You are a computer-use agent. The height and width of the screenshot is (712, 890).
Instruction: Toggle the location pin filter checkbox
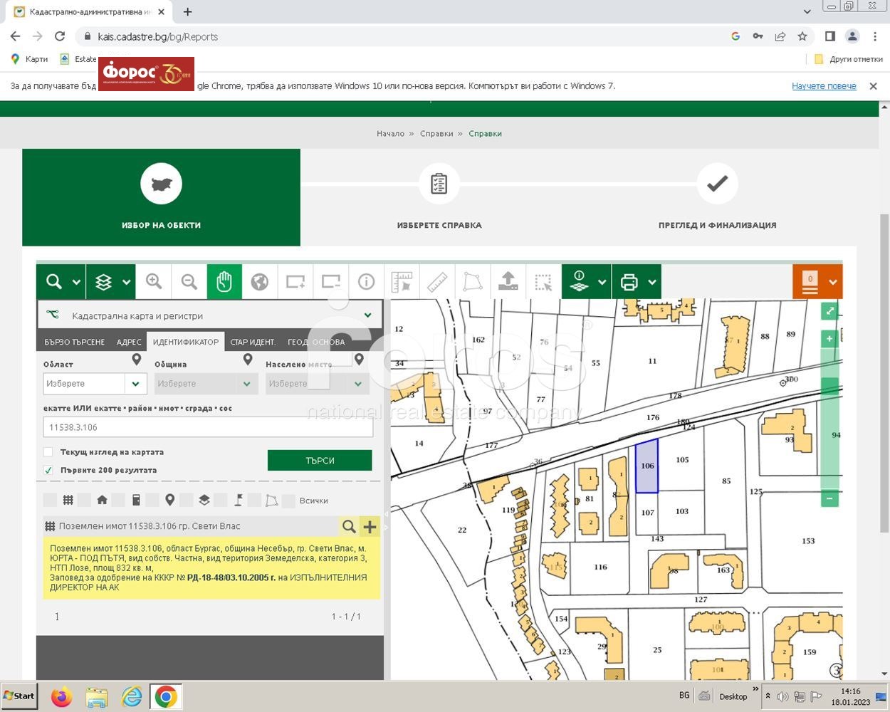point(152,501)
